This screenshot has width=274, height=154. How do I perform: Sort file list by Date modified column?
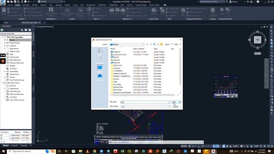click(139, 49)
